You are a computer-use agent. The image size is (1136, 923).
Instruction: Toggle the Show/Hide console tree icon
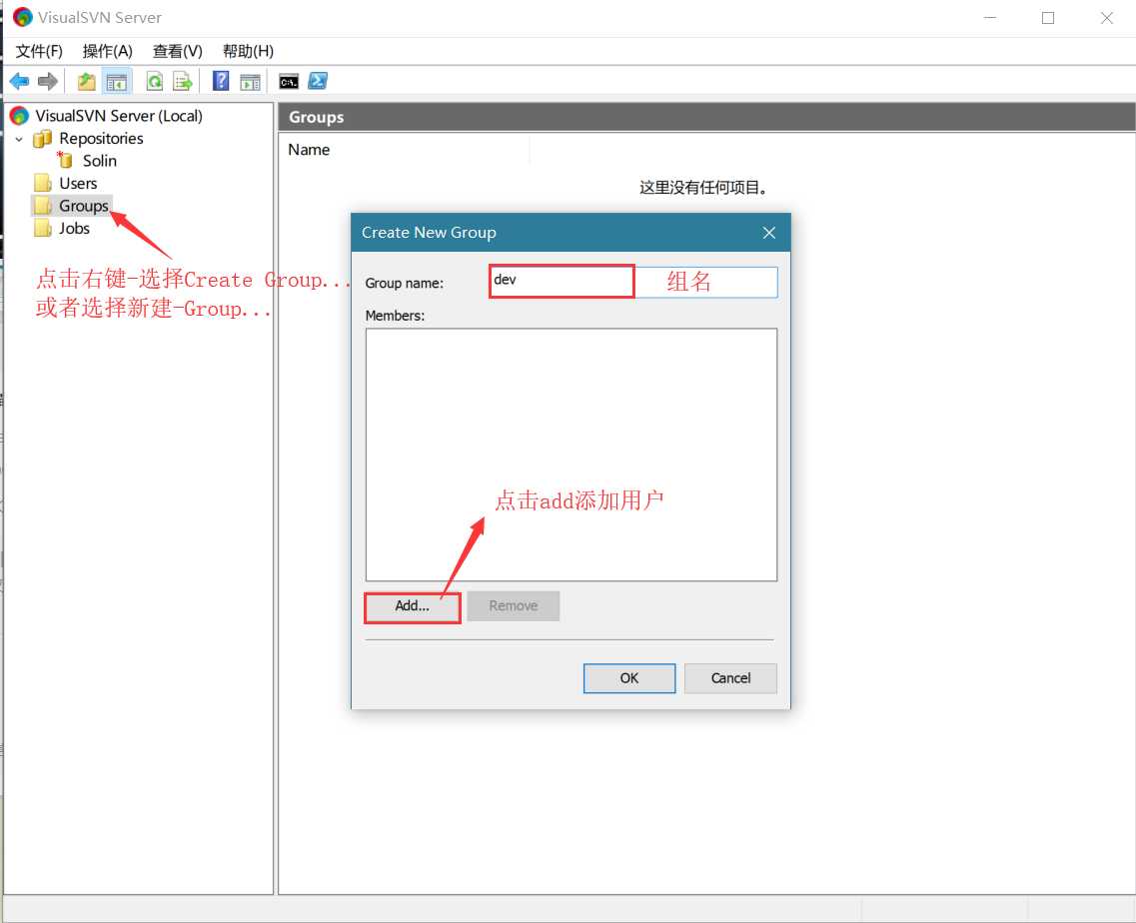117,81
